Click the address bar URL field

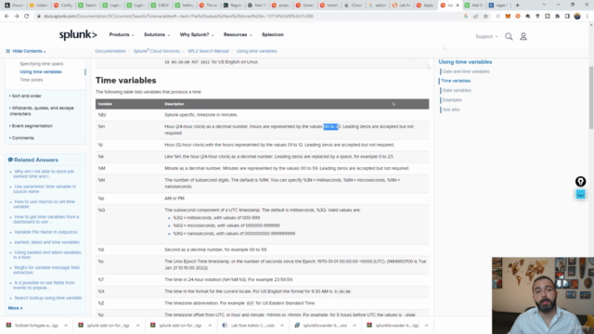(250, 17)
